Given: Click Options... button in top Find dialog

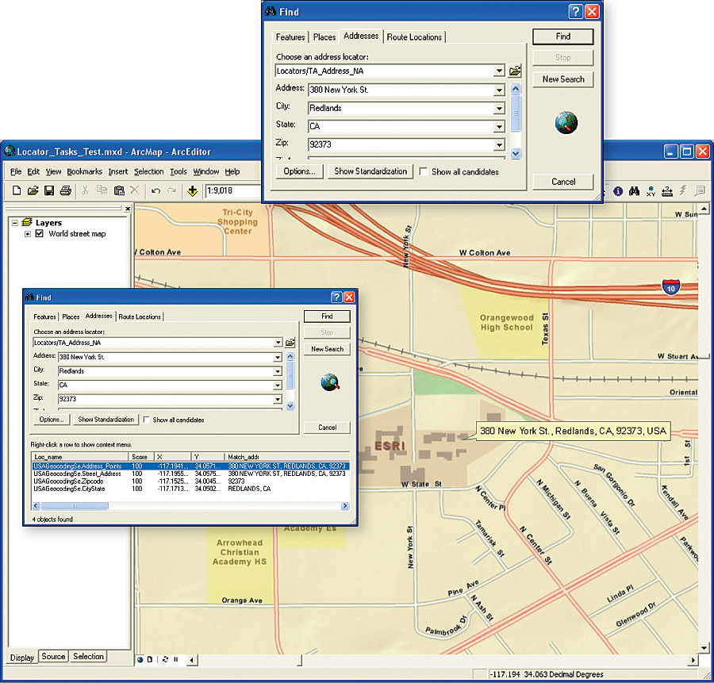Looking at the screenshot, I should coord(299,171).
